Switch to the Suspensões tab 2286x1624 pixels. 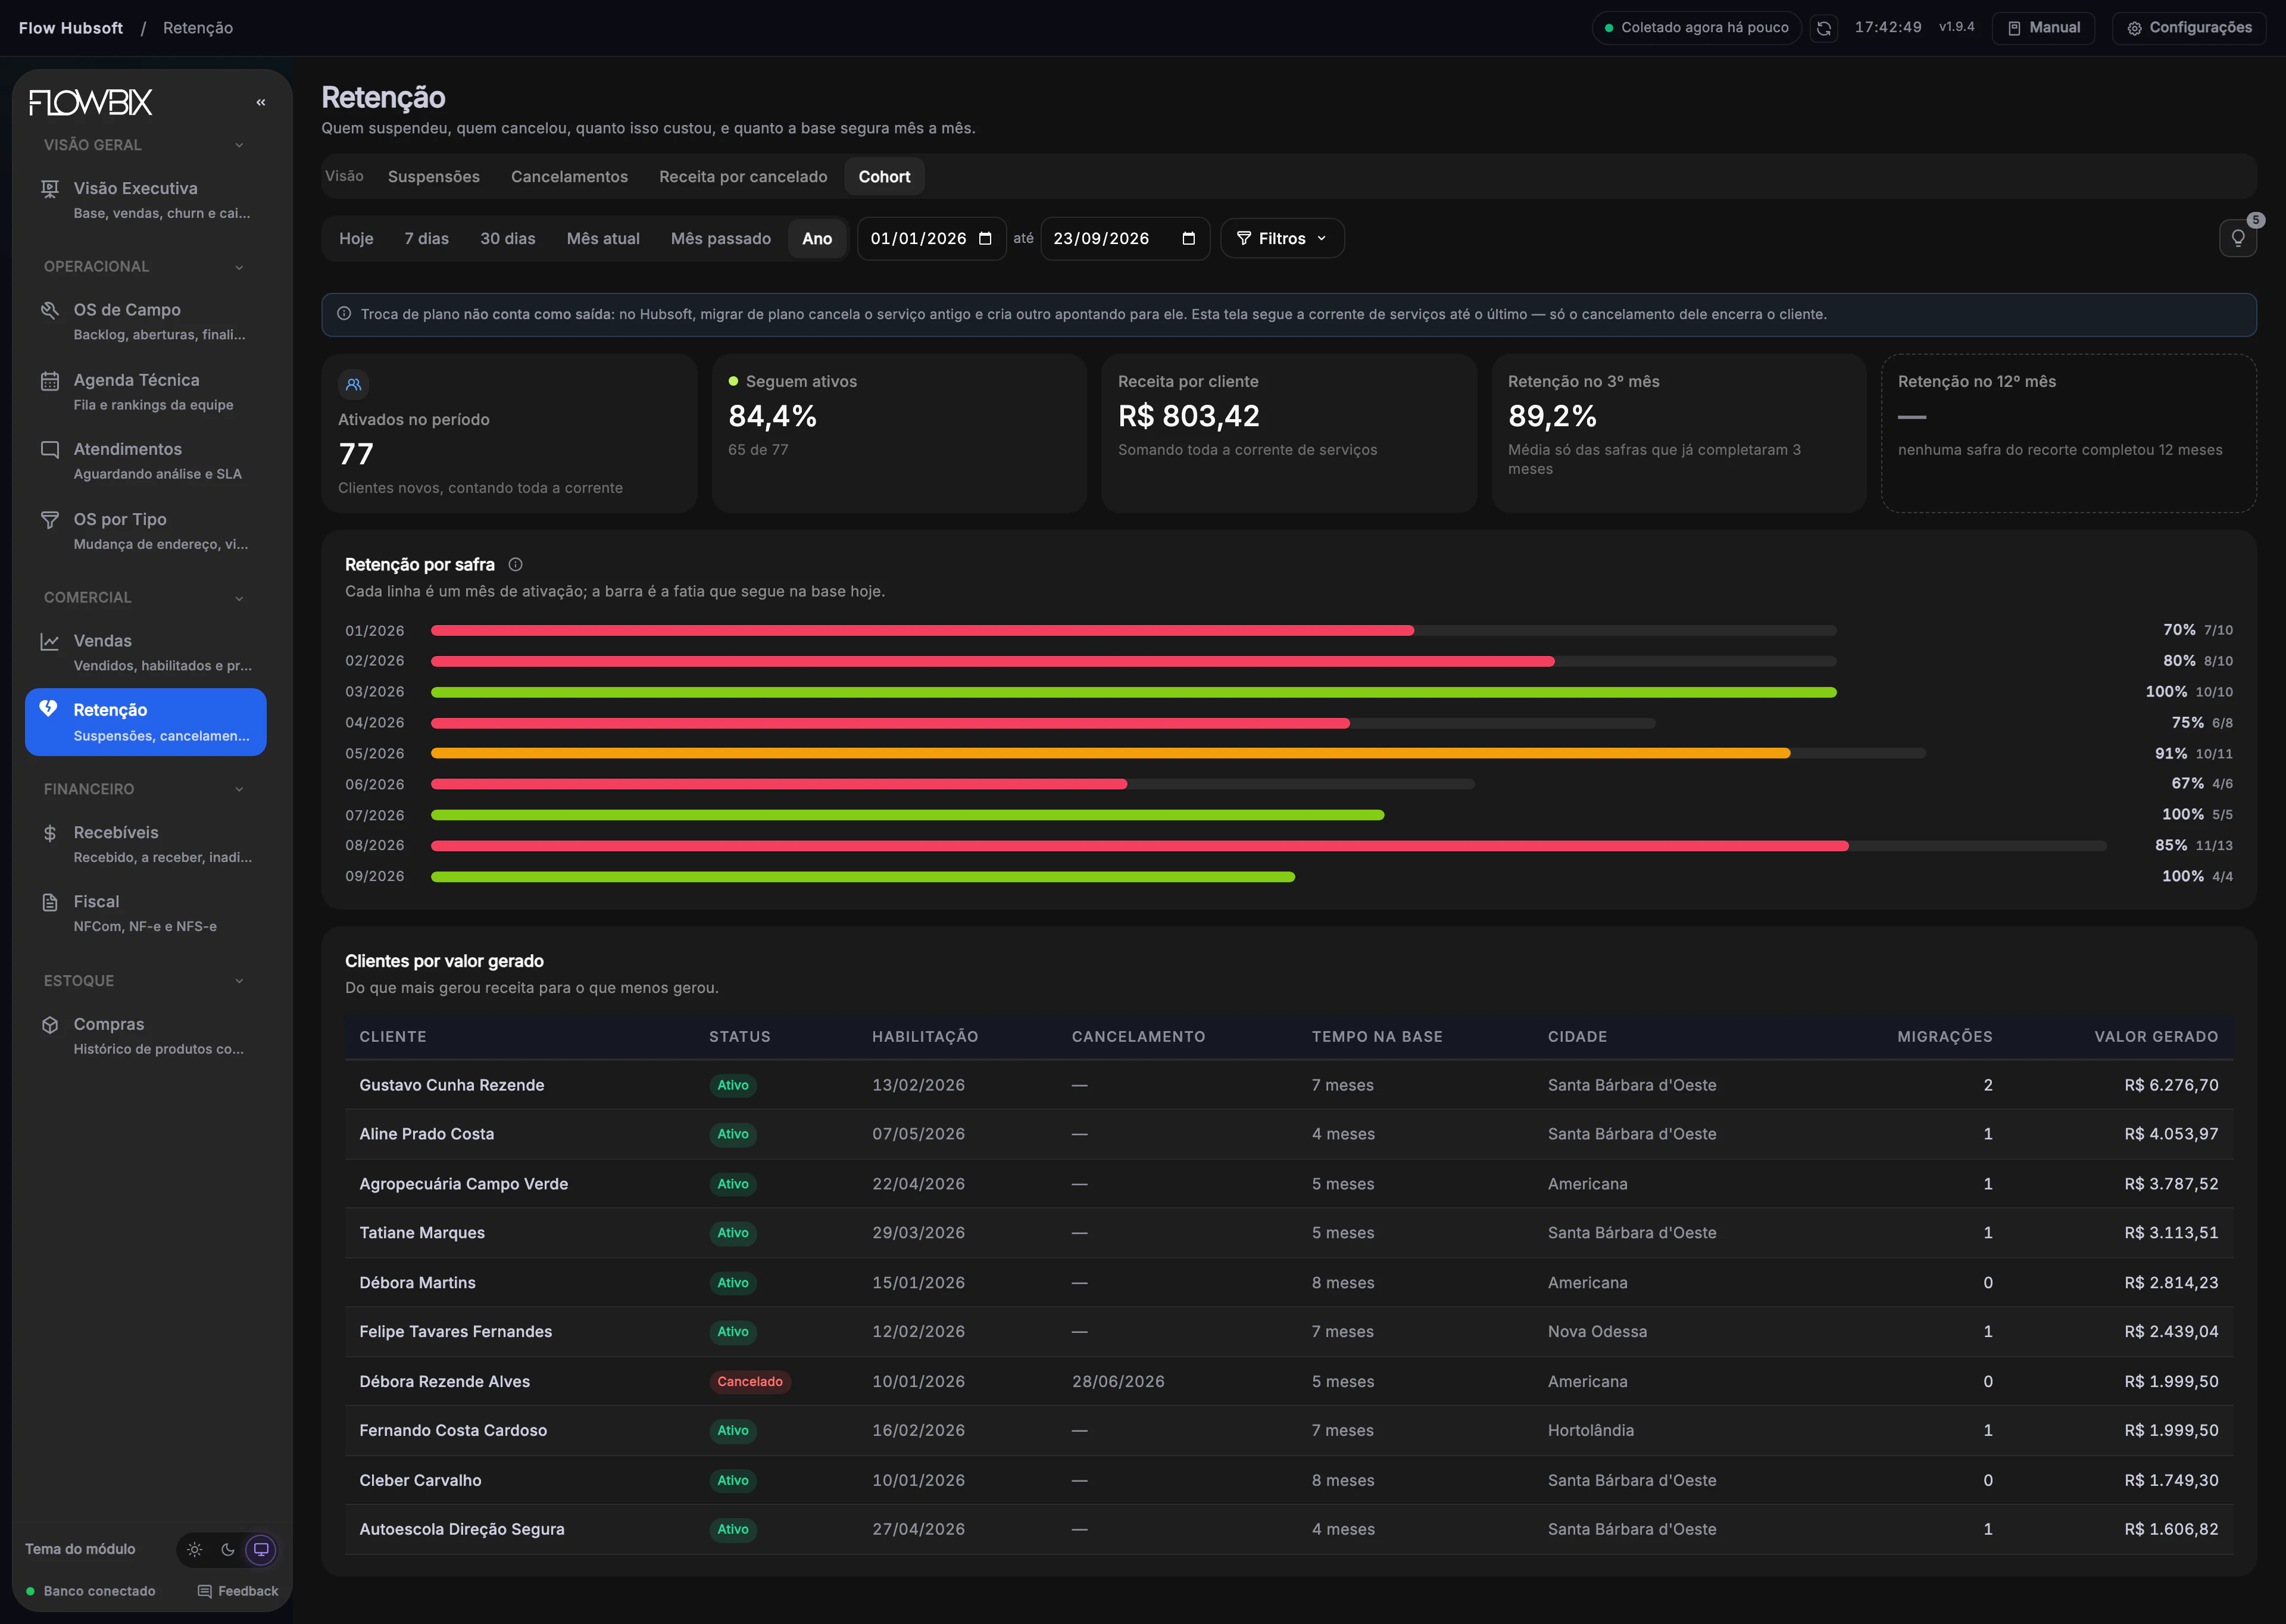(434, 177)
